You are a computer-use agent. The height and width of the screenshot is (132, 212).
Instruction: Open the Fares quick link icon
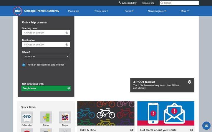tap(46, 117)
